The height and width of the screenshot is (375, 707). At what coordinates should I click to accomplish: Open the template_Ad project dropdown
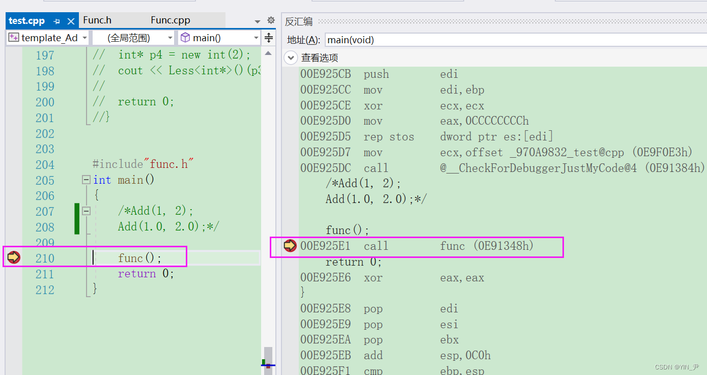pyautogui.click(x=48, y=38)
